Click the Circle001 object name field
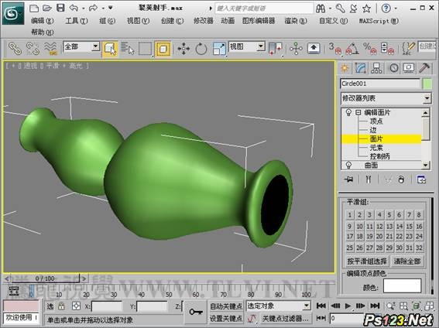 (x=380, y=84)
